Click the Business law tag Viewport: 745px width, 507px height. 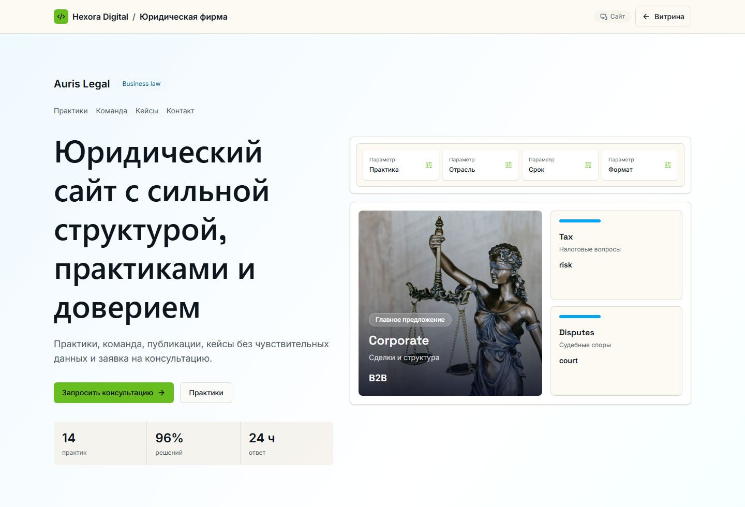coord(141,84)
